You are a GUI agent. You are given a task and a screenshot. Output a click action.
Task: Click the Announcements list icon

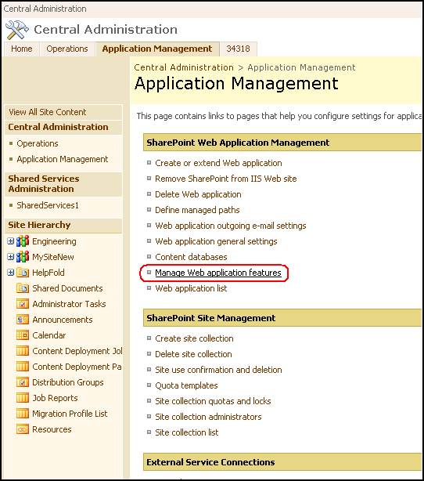23,320
